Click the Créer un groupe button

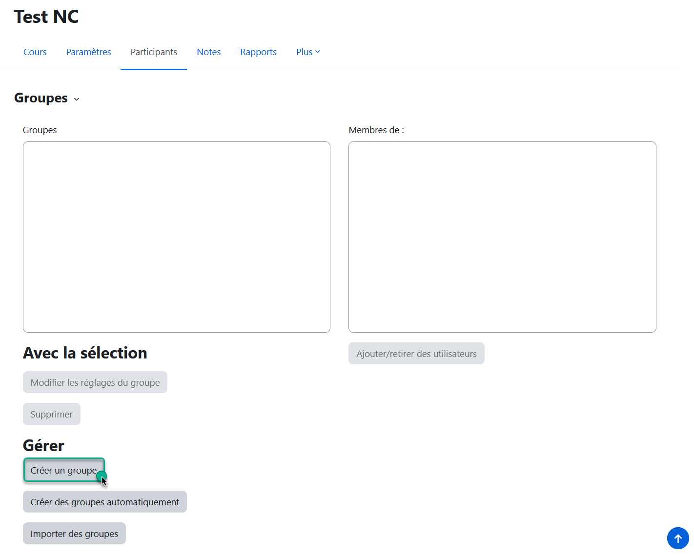64,470
